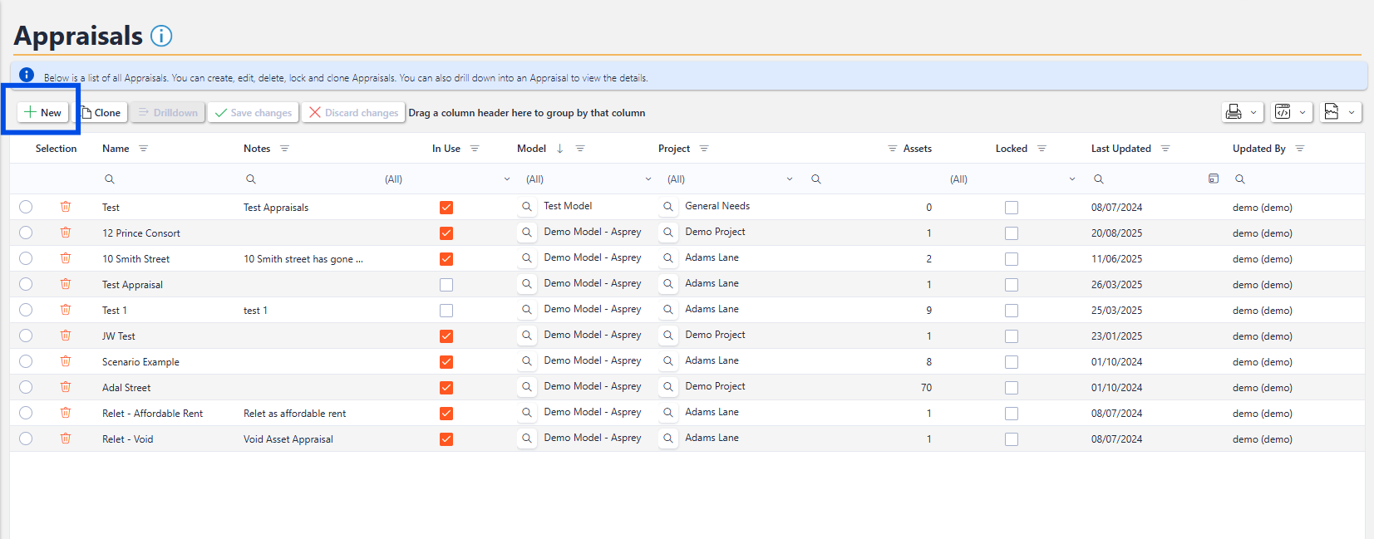The image size is (1374, 539).
Task: Select the radio button for 10 Smith Street
Action: click(x=26, y=258)
